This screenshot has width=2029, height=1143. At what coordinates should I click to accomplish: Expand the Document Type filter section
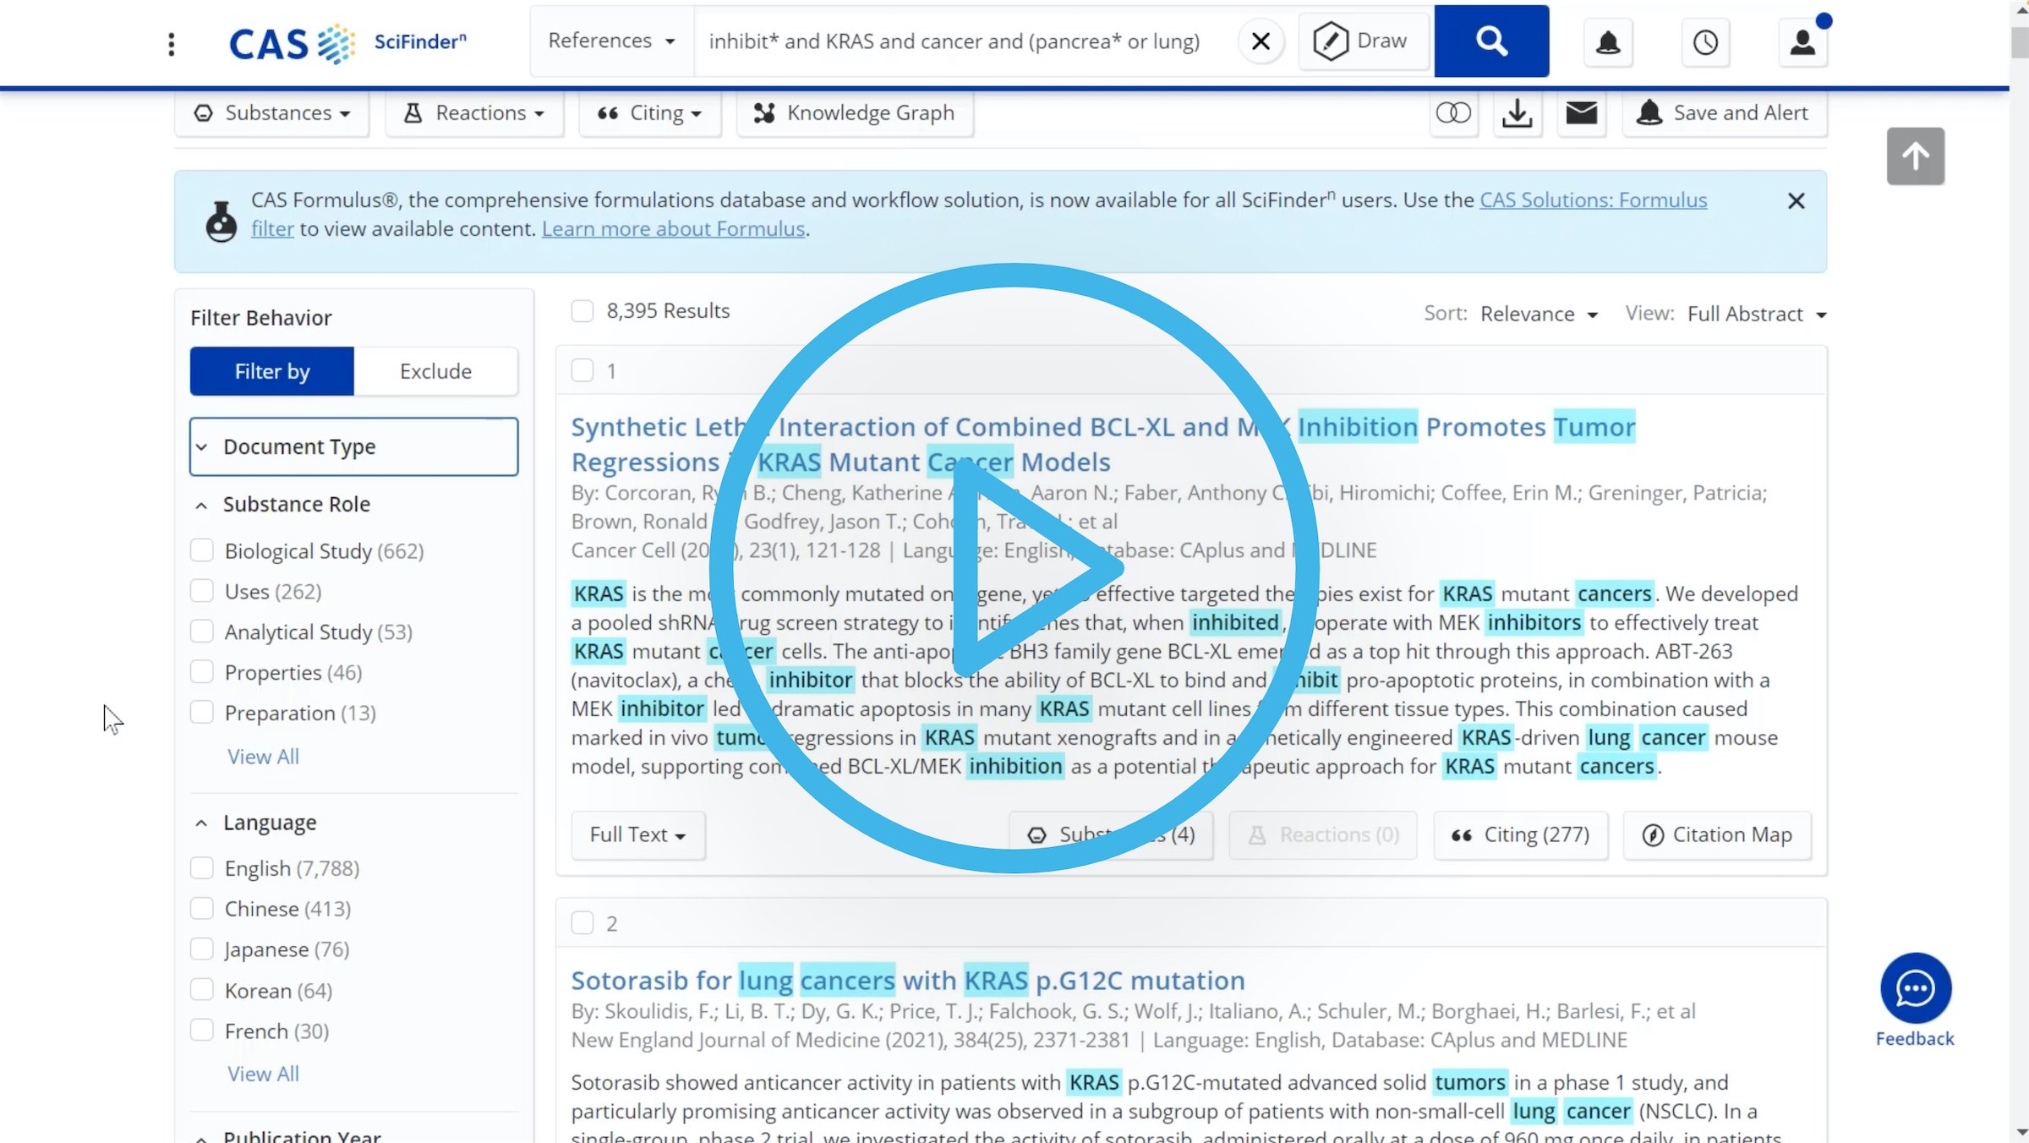coord(354,446)
